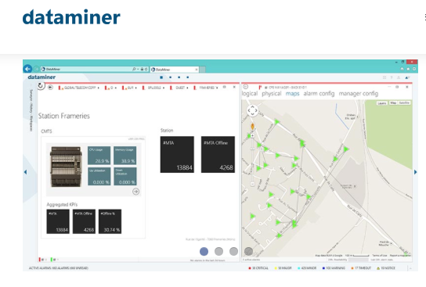Click the Up Utilization 0.000 % tile
The height and width of the screenshot is (287, 426).
[x=99, y=177]
